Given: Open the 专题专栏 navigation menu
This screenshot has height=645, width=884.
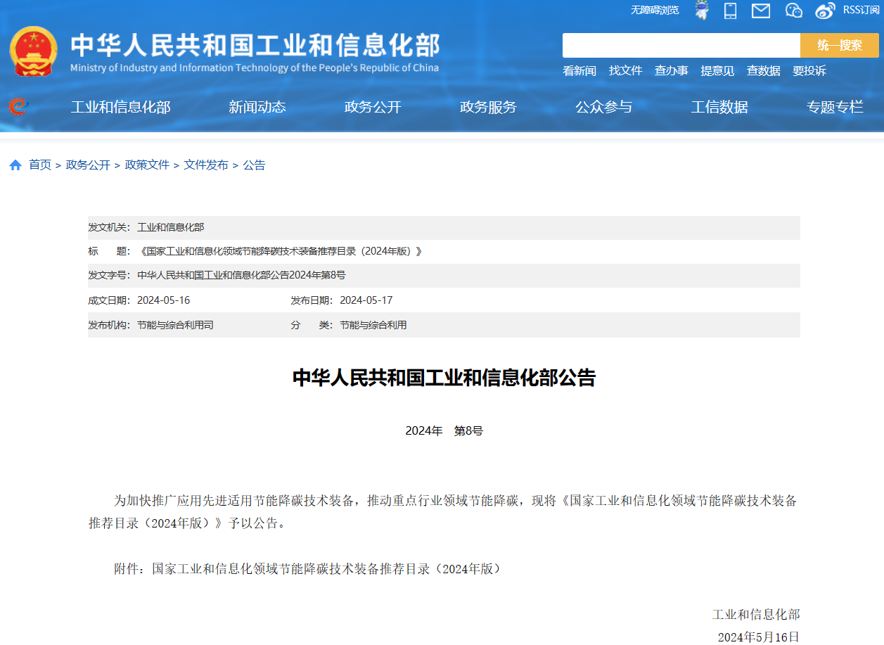Looking at the screenshot, I should [834, 107].
